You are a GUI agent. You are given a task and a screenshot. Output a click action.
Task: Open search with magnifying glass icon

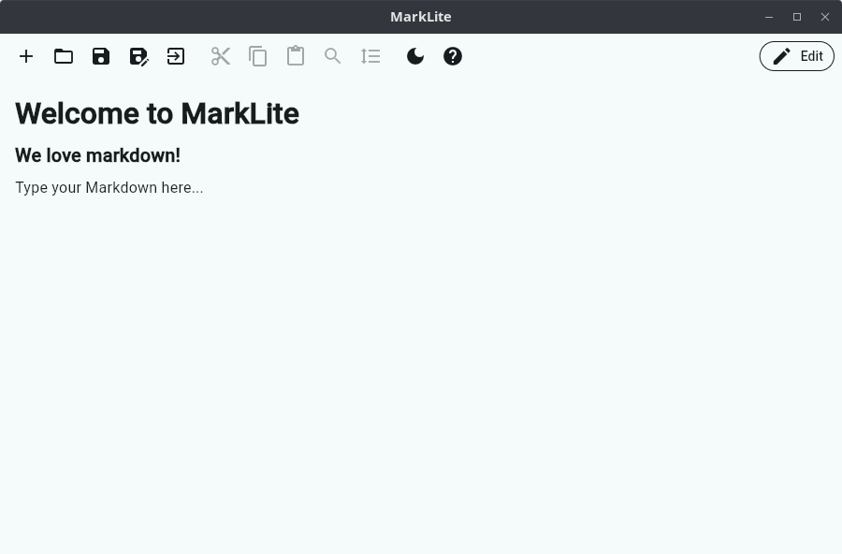coord(333,56)
